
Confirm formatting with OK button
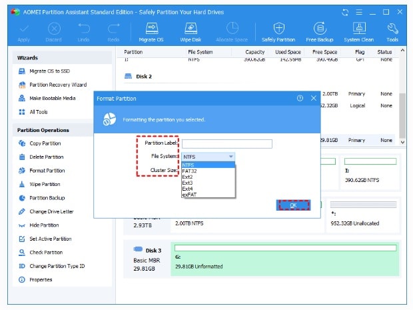pos(293,205)
